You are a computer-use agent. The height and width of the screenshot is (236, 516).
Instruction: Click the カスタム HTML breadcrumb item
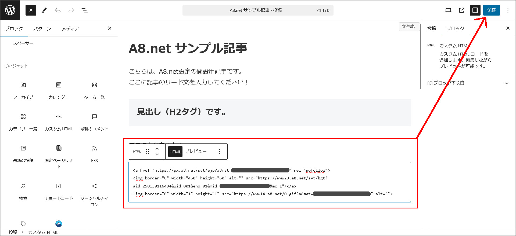tap(43, 232)
